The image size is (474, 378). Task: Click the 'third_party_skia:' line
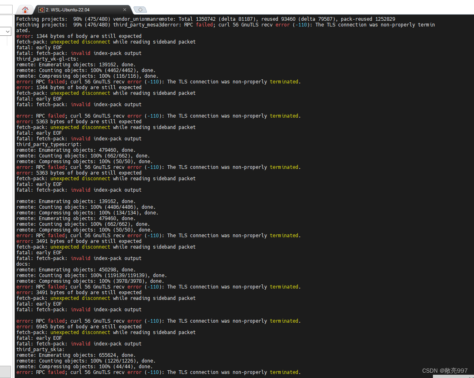tap(40, 350)
